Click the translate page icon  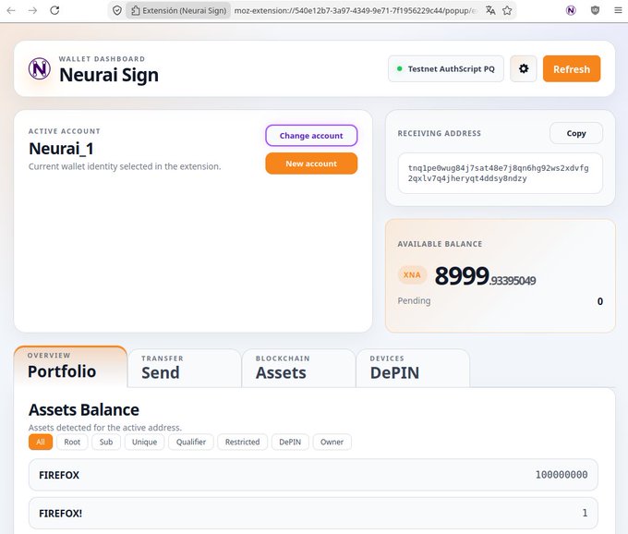tap(490, 10)
